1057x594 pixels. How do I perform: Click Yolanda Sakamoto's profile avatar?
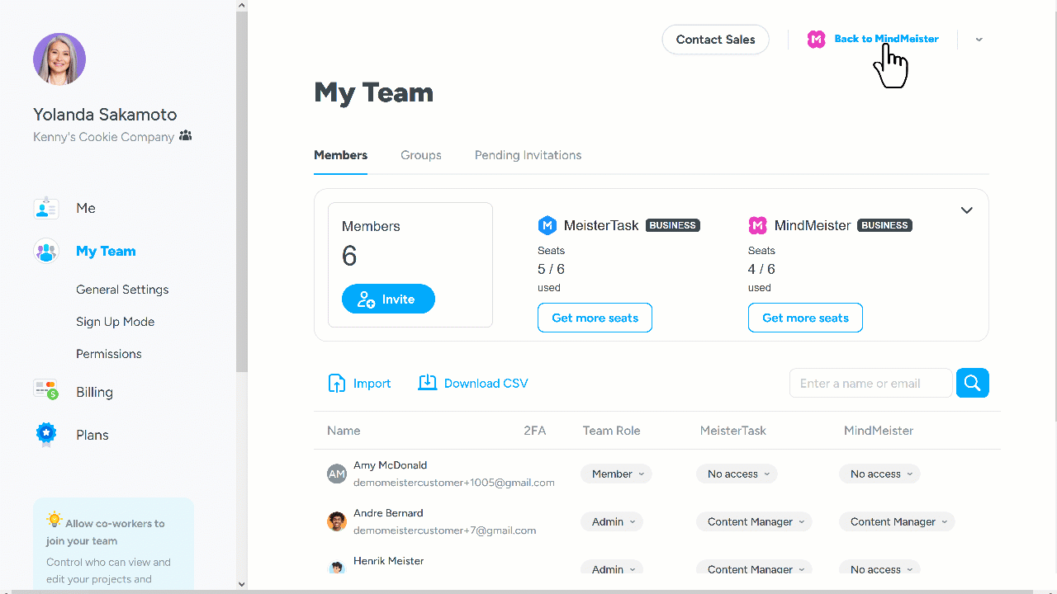tap(59, 59)
